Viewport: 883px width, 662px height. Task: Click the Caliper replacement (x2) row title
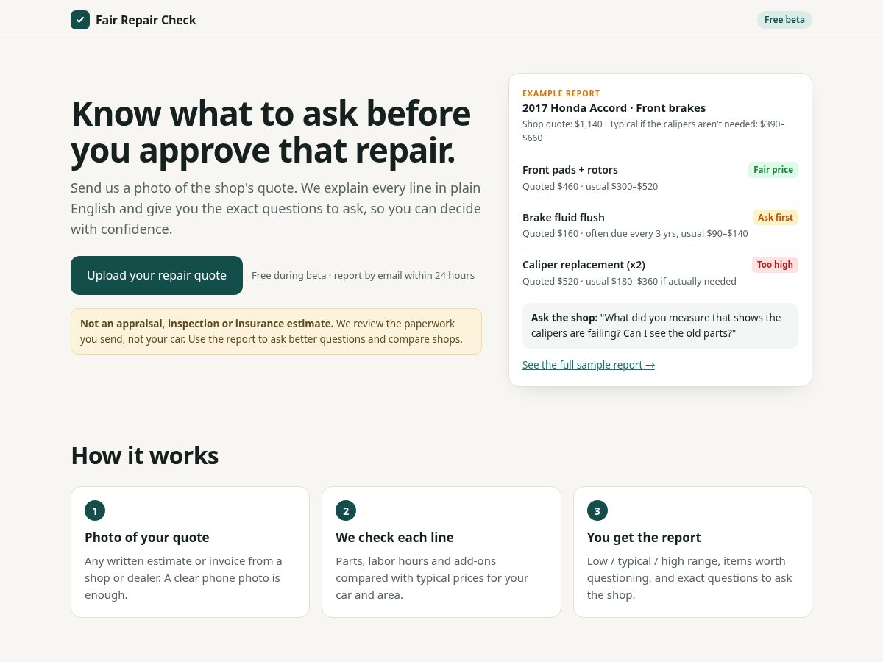(x=584, y=265)
